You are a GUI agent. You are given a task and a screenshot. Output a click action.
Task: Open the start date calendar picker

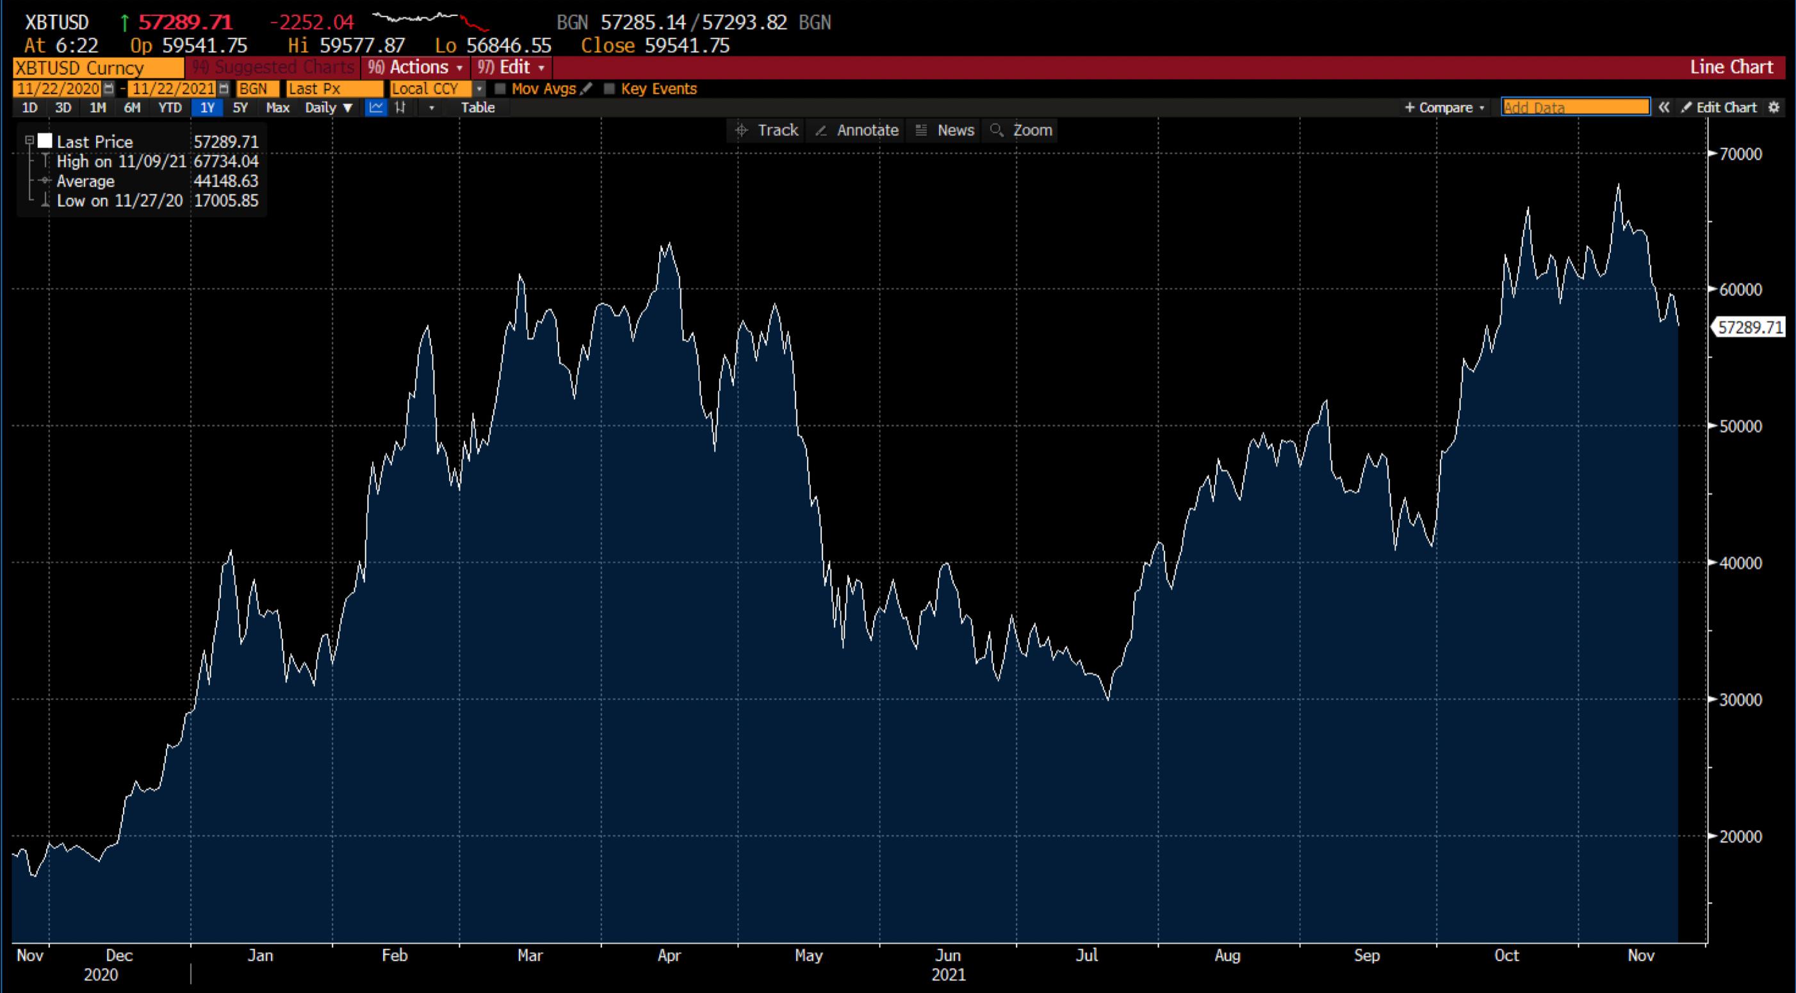(109, 88)
